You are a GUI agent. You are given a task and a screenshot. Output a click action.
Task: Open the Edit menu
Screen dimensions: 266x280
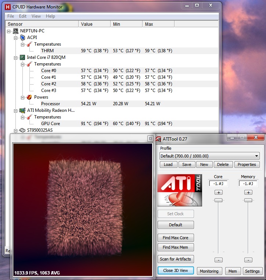click(23, 16)
